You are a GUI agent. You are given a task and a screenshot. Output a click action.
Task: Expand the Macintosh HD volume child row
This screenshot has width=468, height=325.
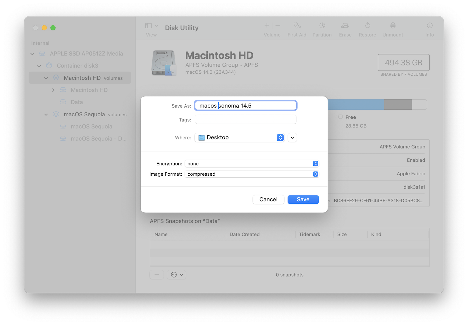(x=53, y=90)
